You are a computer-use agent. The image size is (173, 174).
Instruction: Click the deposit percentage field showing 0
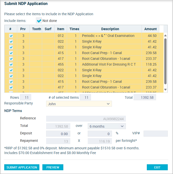100,134
